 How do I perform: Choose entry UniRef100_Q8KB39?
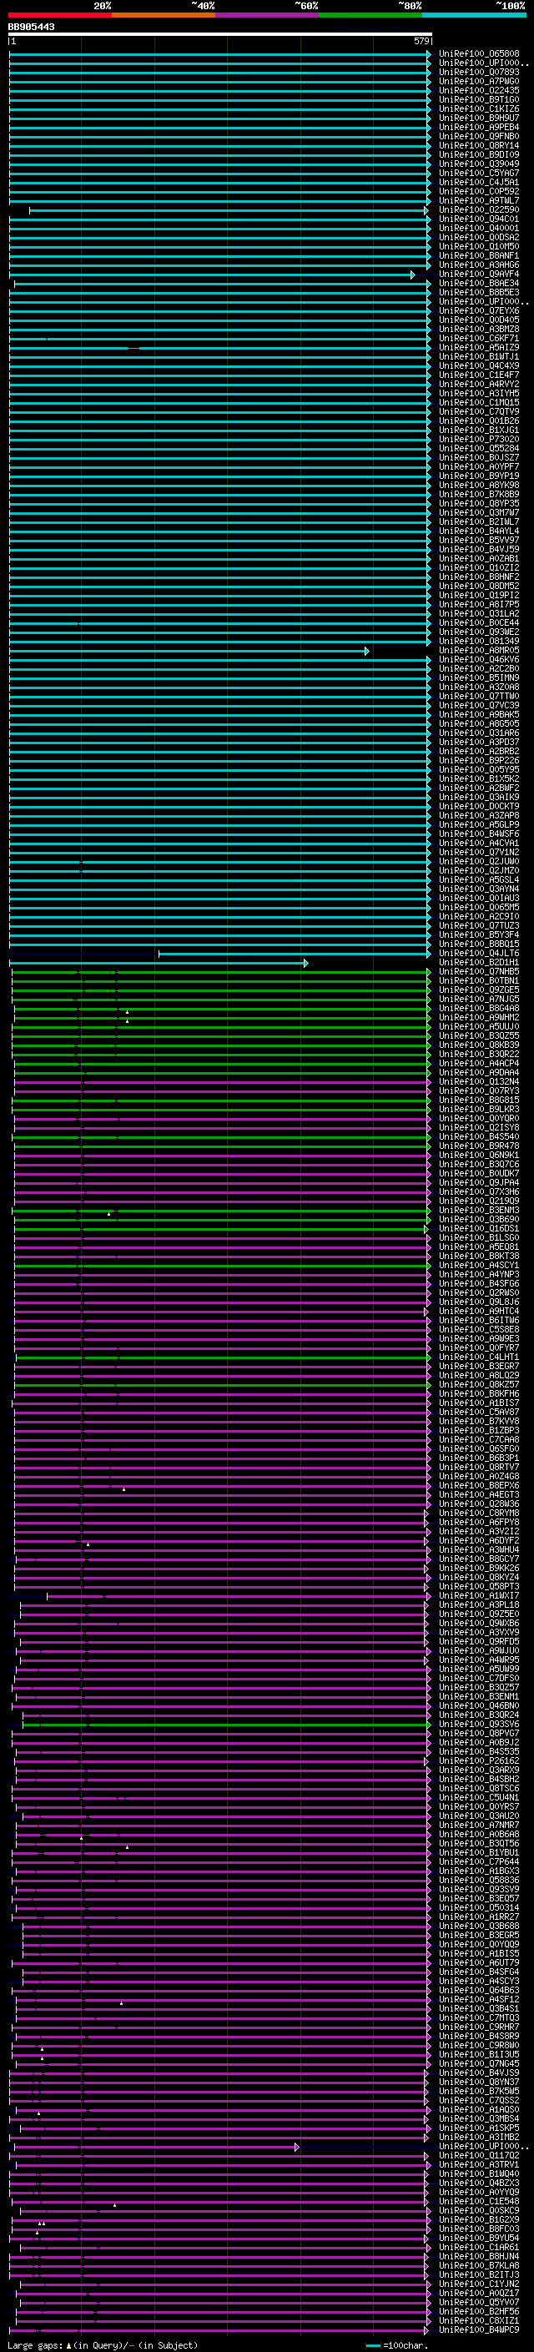[479, 1045]
